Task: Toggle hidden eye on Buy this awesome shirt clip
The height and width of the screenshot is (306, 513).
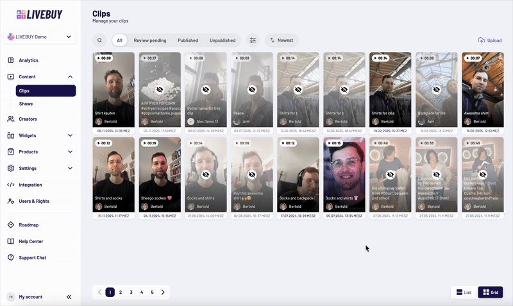Action: coord(252,174)
